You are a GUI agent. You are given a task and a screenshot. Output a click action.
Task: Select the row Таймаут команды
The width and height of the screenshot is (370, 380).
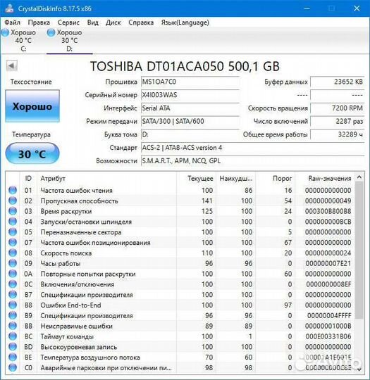(180, 336)
